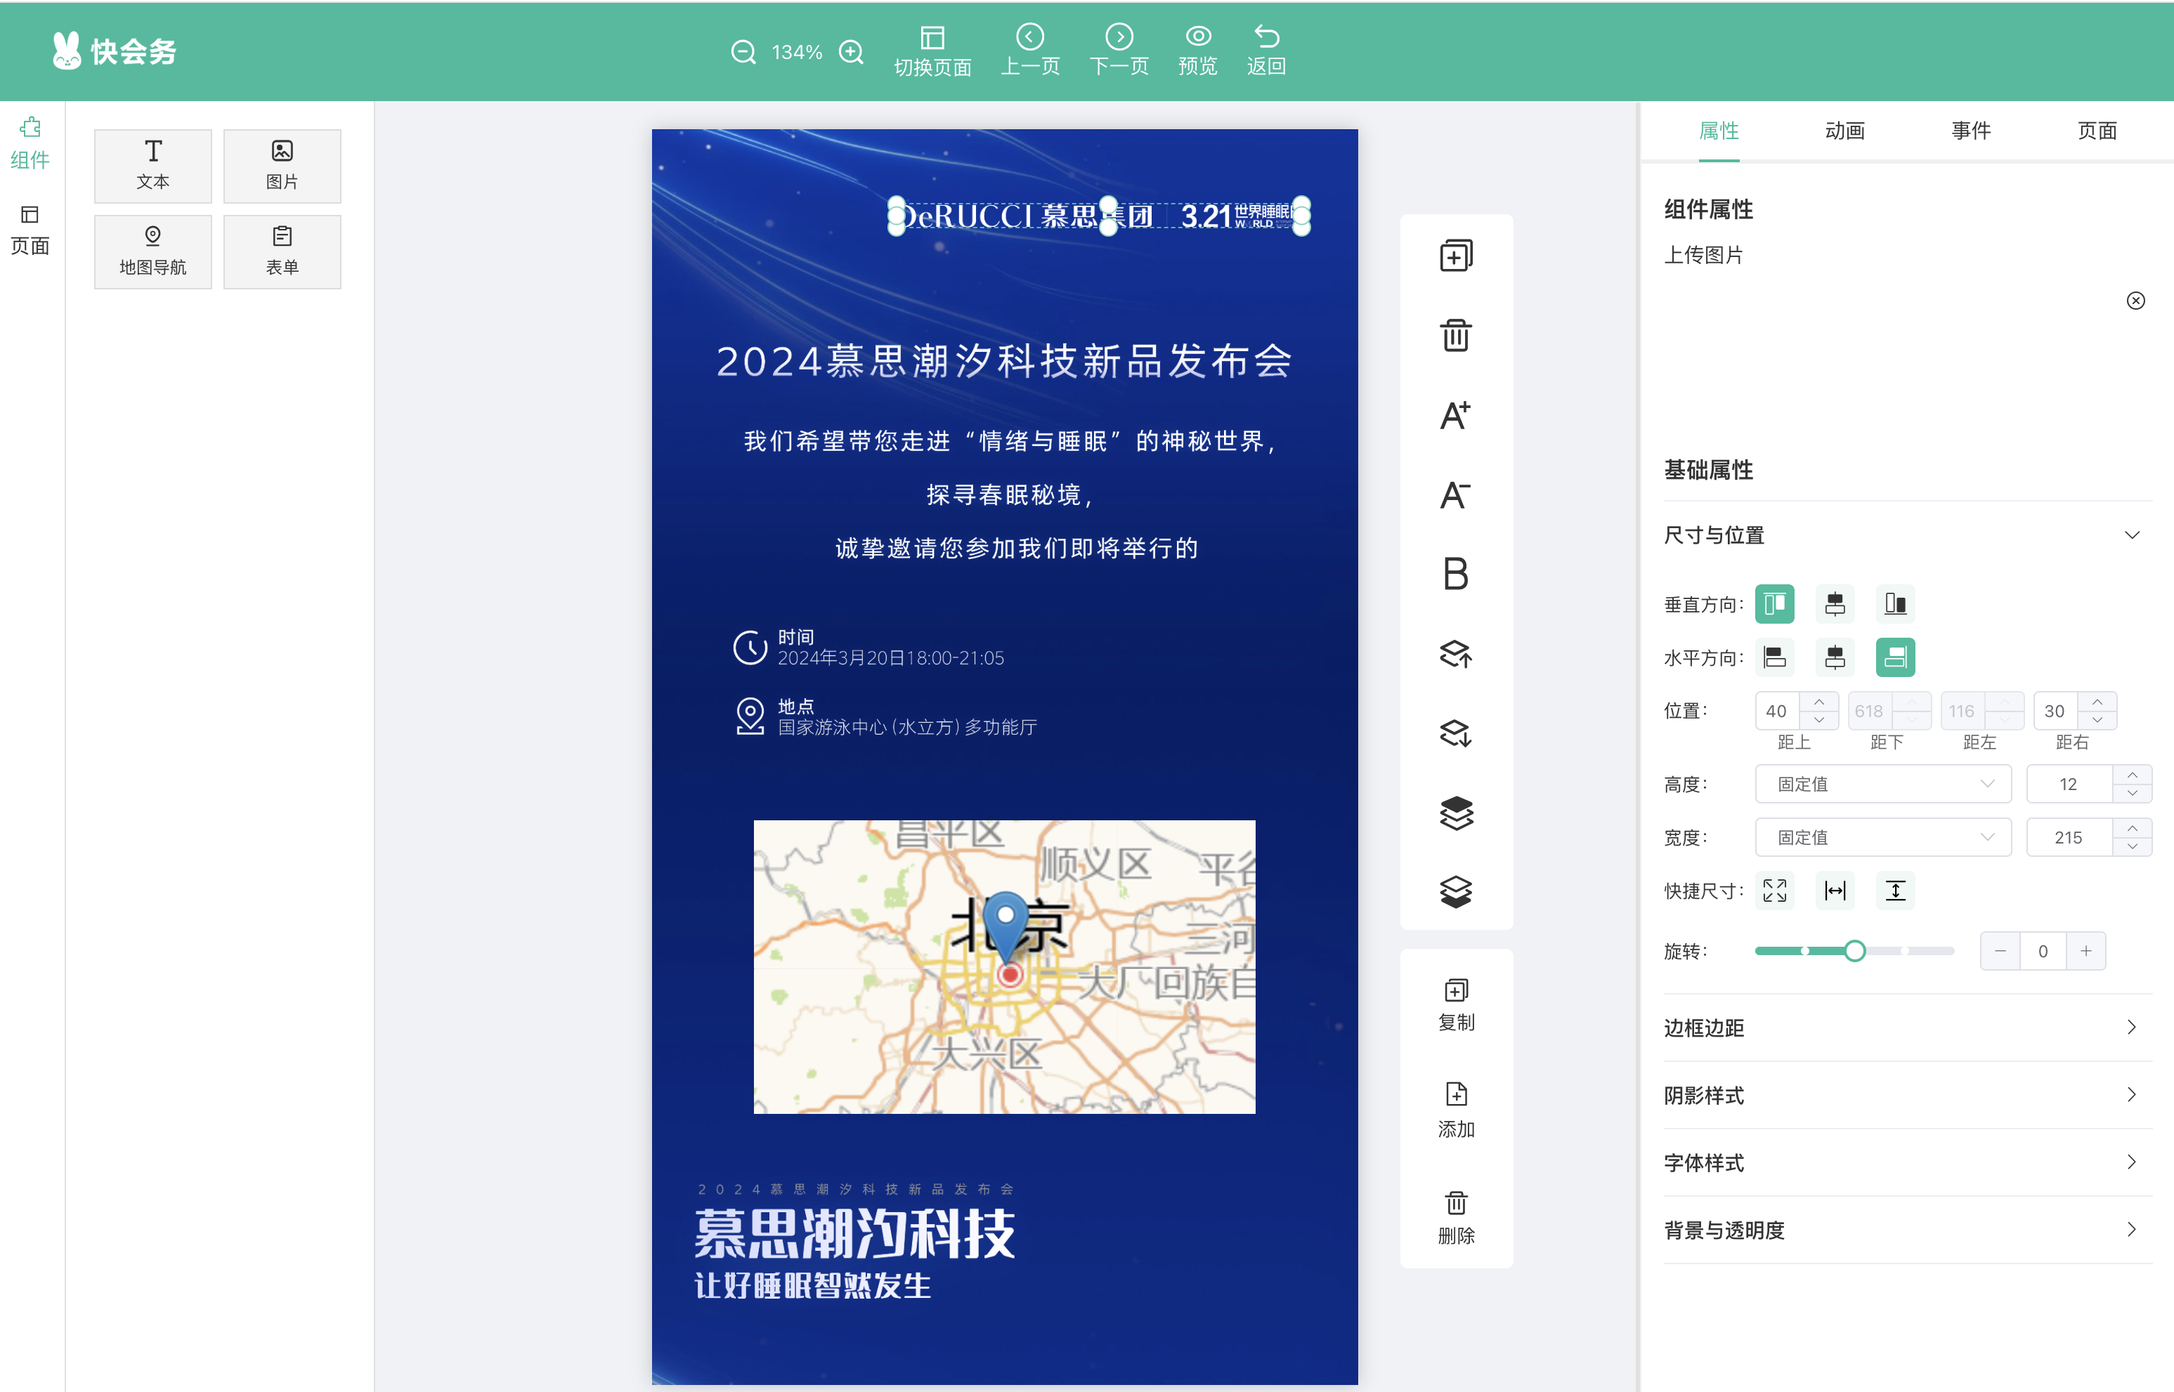This screenshot has width=2174, height=1392.
Task: Apply full-height quick size
Action: pyautogui.click(x=1896, y=891)
